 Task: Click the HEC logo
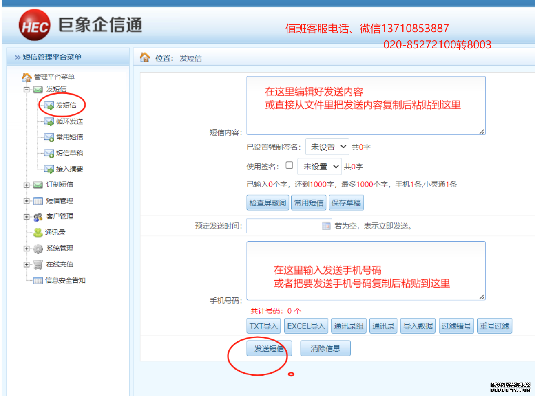pos(35,25)
